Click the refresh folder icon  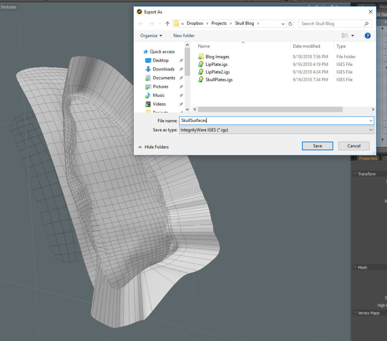tap(290, 23)
